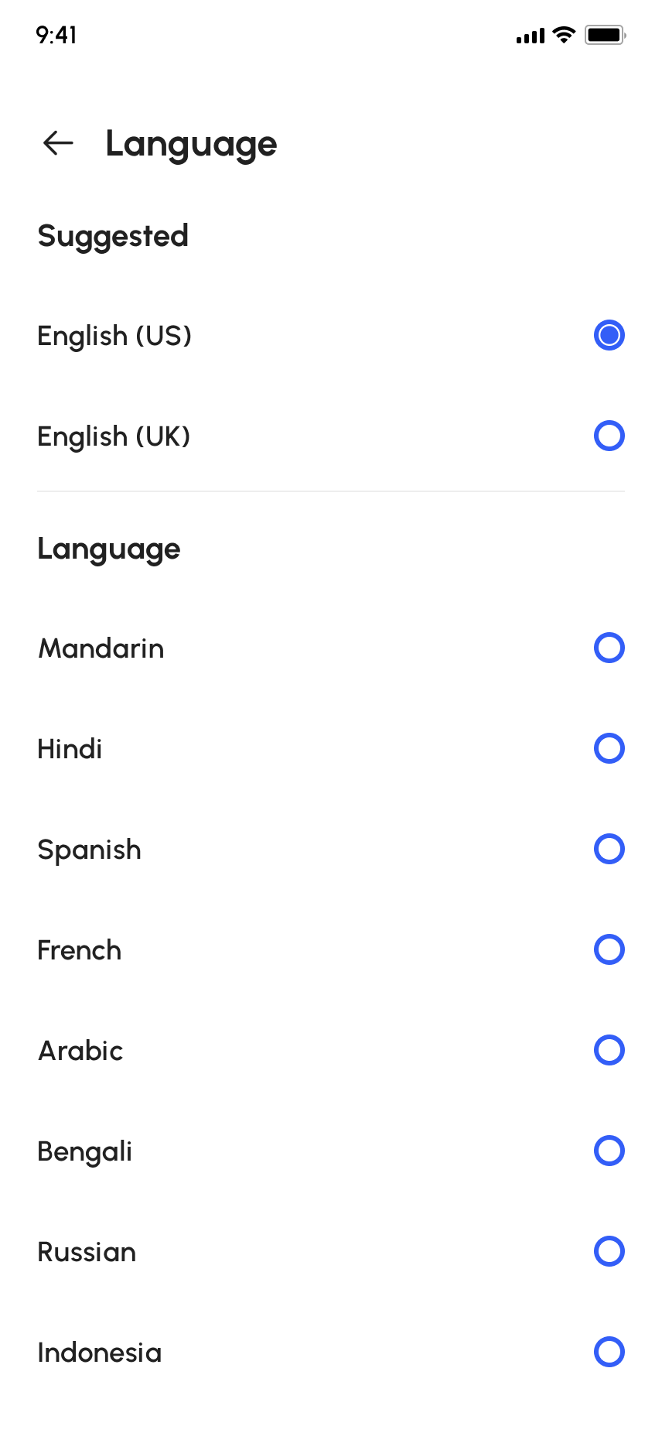Choose the Indonesia radio button

tap(609, 1352)
